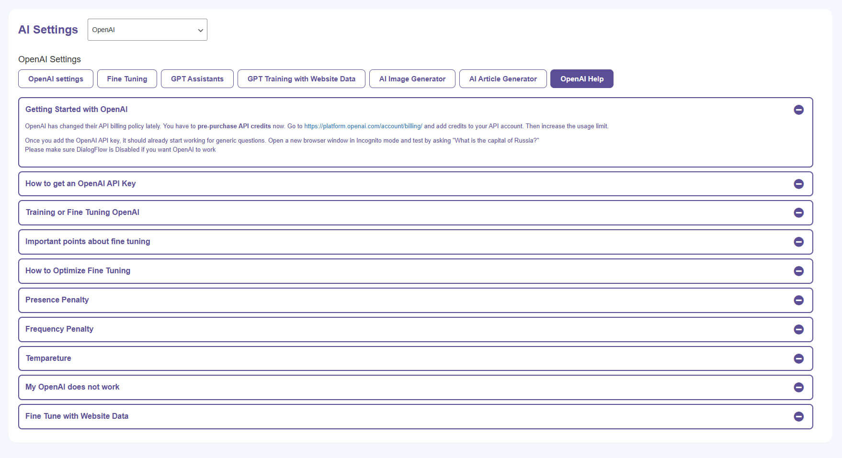Screen dimensions: 842x458
Task: Click the AI Settings page title
Action: click(48, 30)
